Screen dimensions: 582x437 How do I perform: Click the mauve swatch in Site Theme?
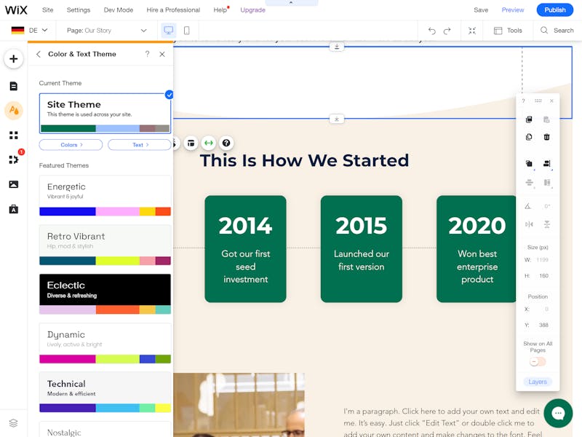point(148,129)
